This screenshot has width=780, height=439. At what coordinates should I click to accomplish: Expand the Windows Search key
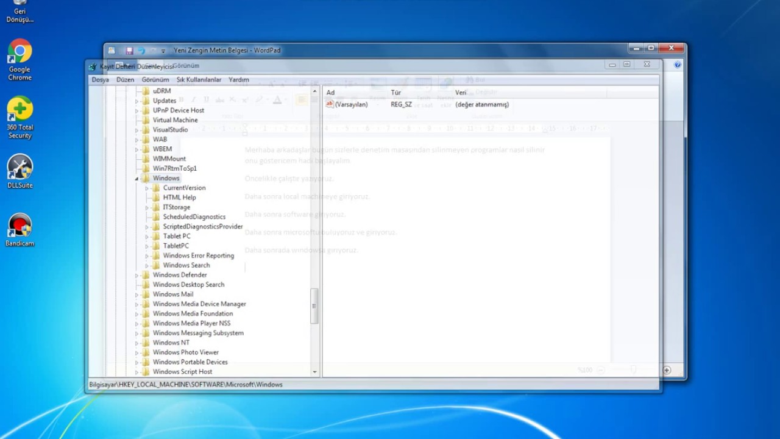[x=147, y=265]
